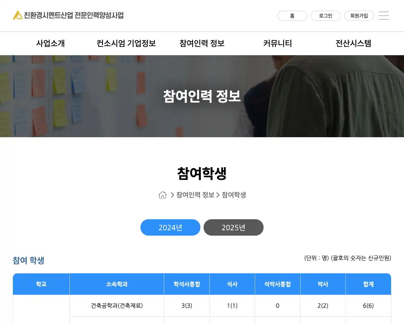The height and width of the screenshot is (323, 404).
Task: Click the yellow site logo icon
Action: point(17,15)
